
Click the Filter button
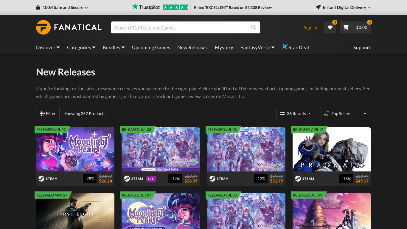click(x=48, y=114)
